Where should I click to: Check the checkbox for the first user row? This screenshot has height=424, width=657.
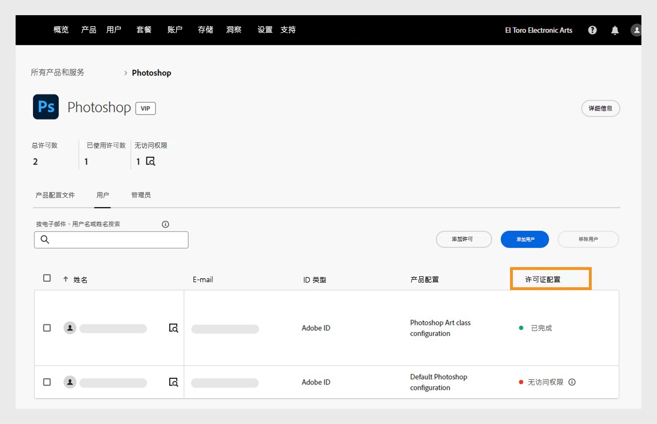[x=47, y=328]
